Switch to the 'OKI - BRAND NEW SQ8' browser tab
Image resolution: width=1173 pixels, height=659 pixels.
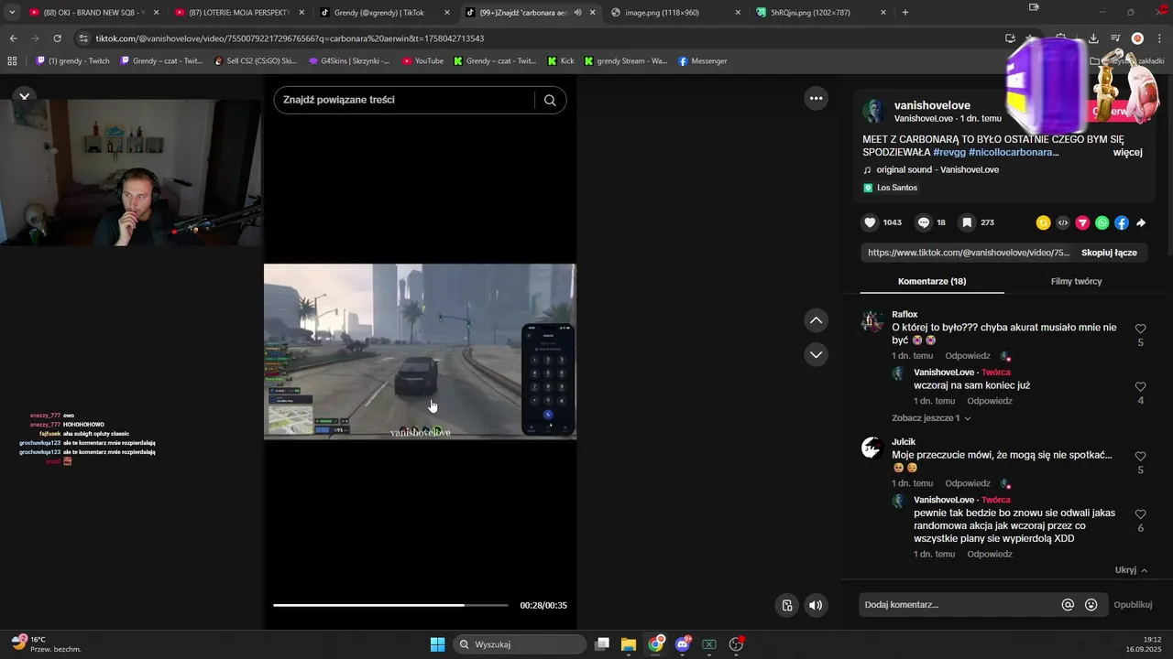pos(95,13)
